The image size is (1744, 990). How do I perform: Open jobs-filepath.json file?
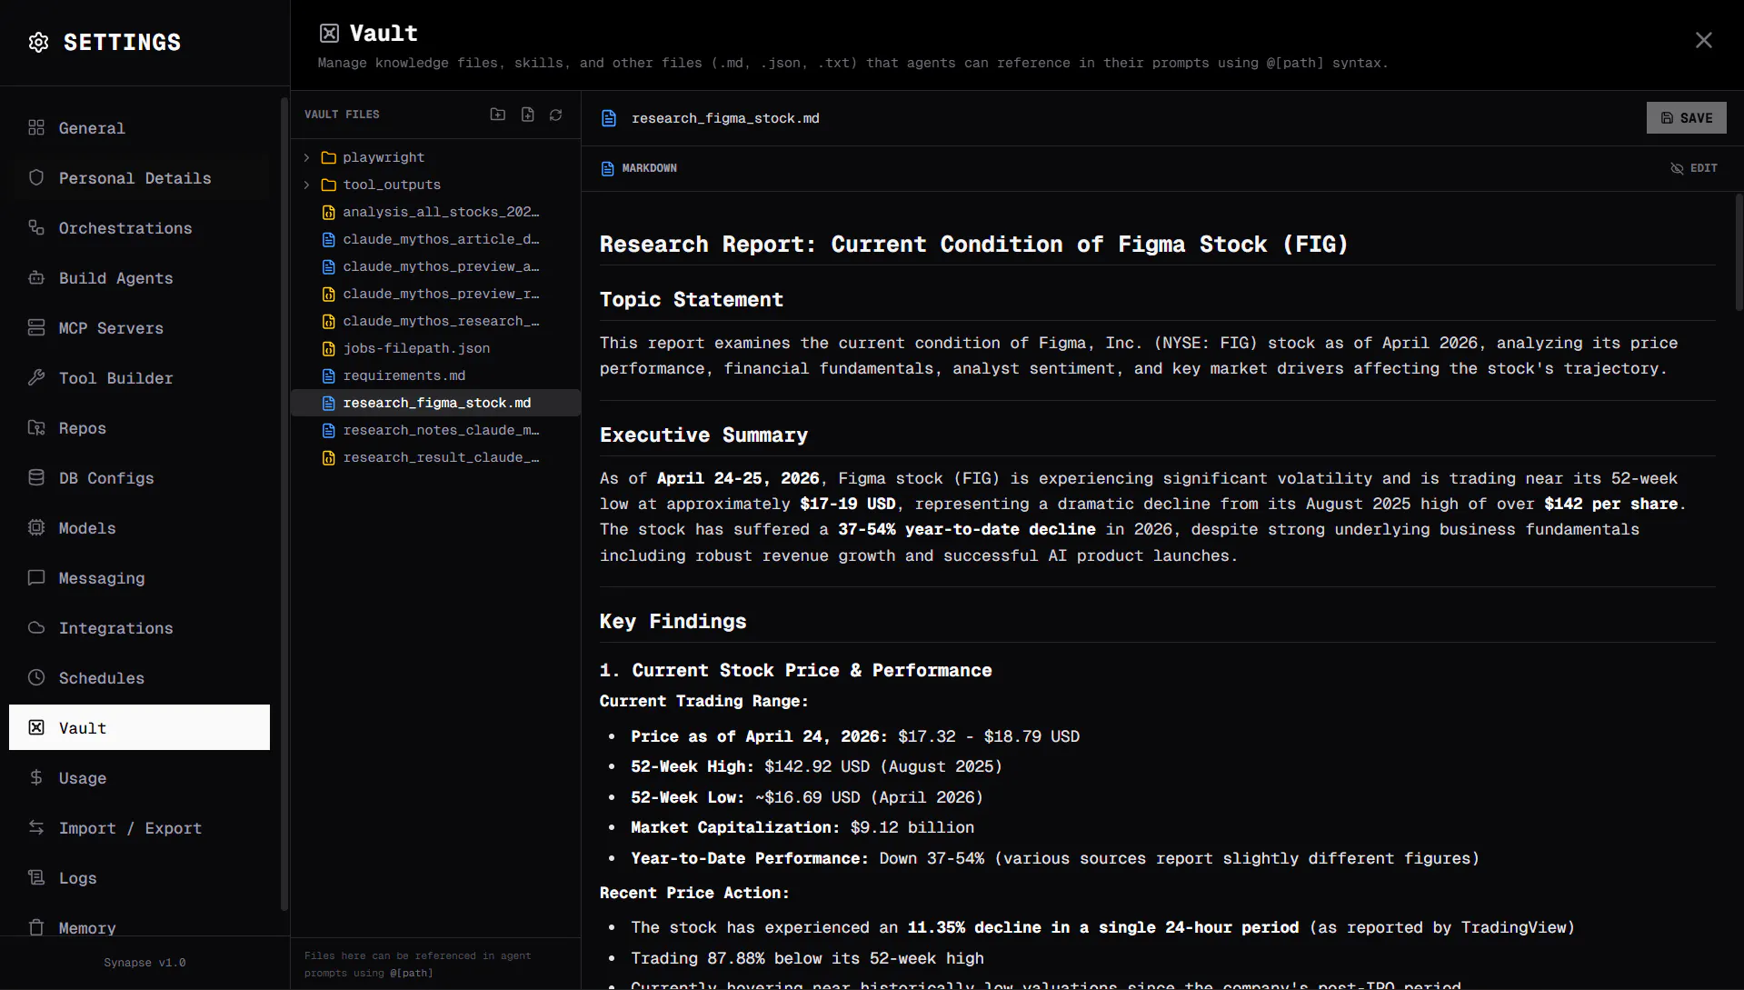[435, 348]
